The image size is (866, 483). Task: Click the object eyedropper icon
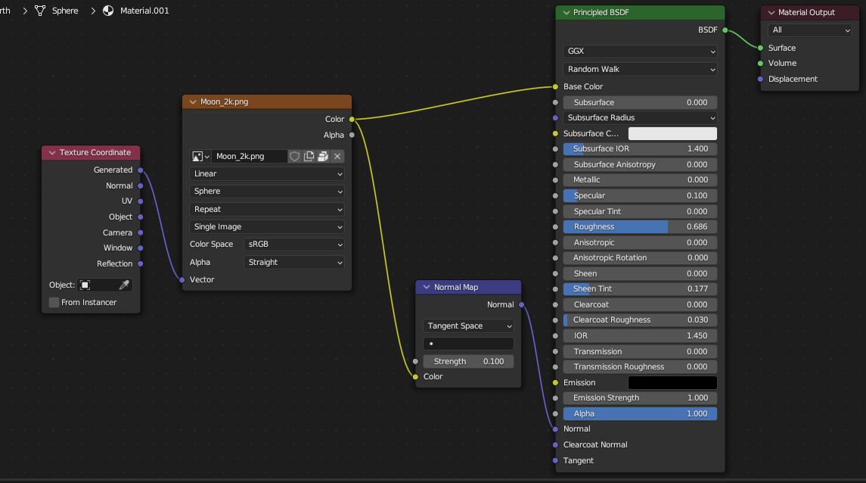[x=124, y=285]
